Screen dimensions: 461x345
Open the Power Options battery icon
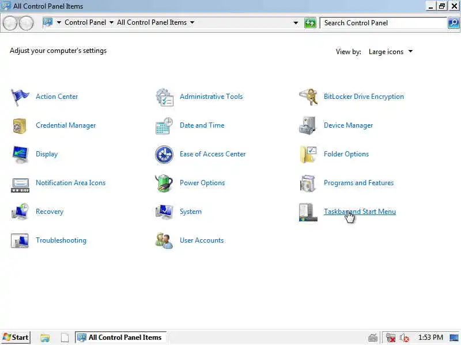coord(164,183)
